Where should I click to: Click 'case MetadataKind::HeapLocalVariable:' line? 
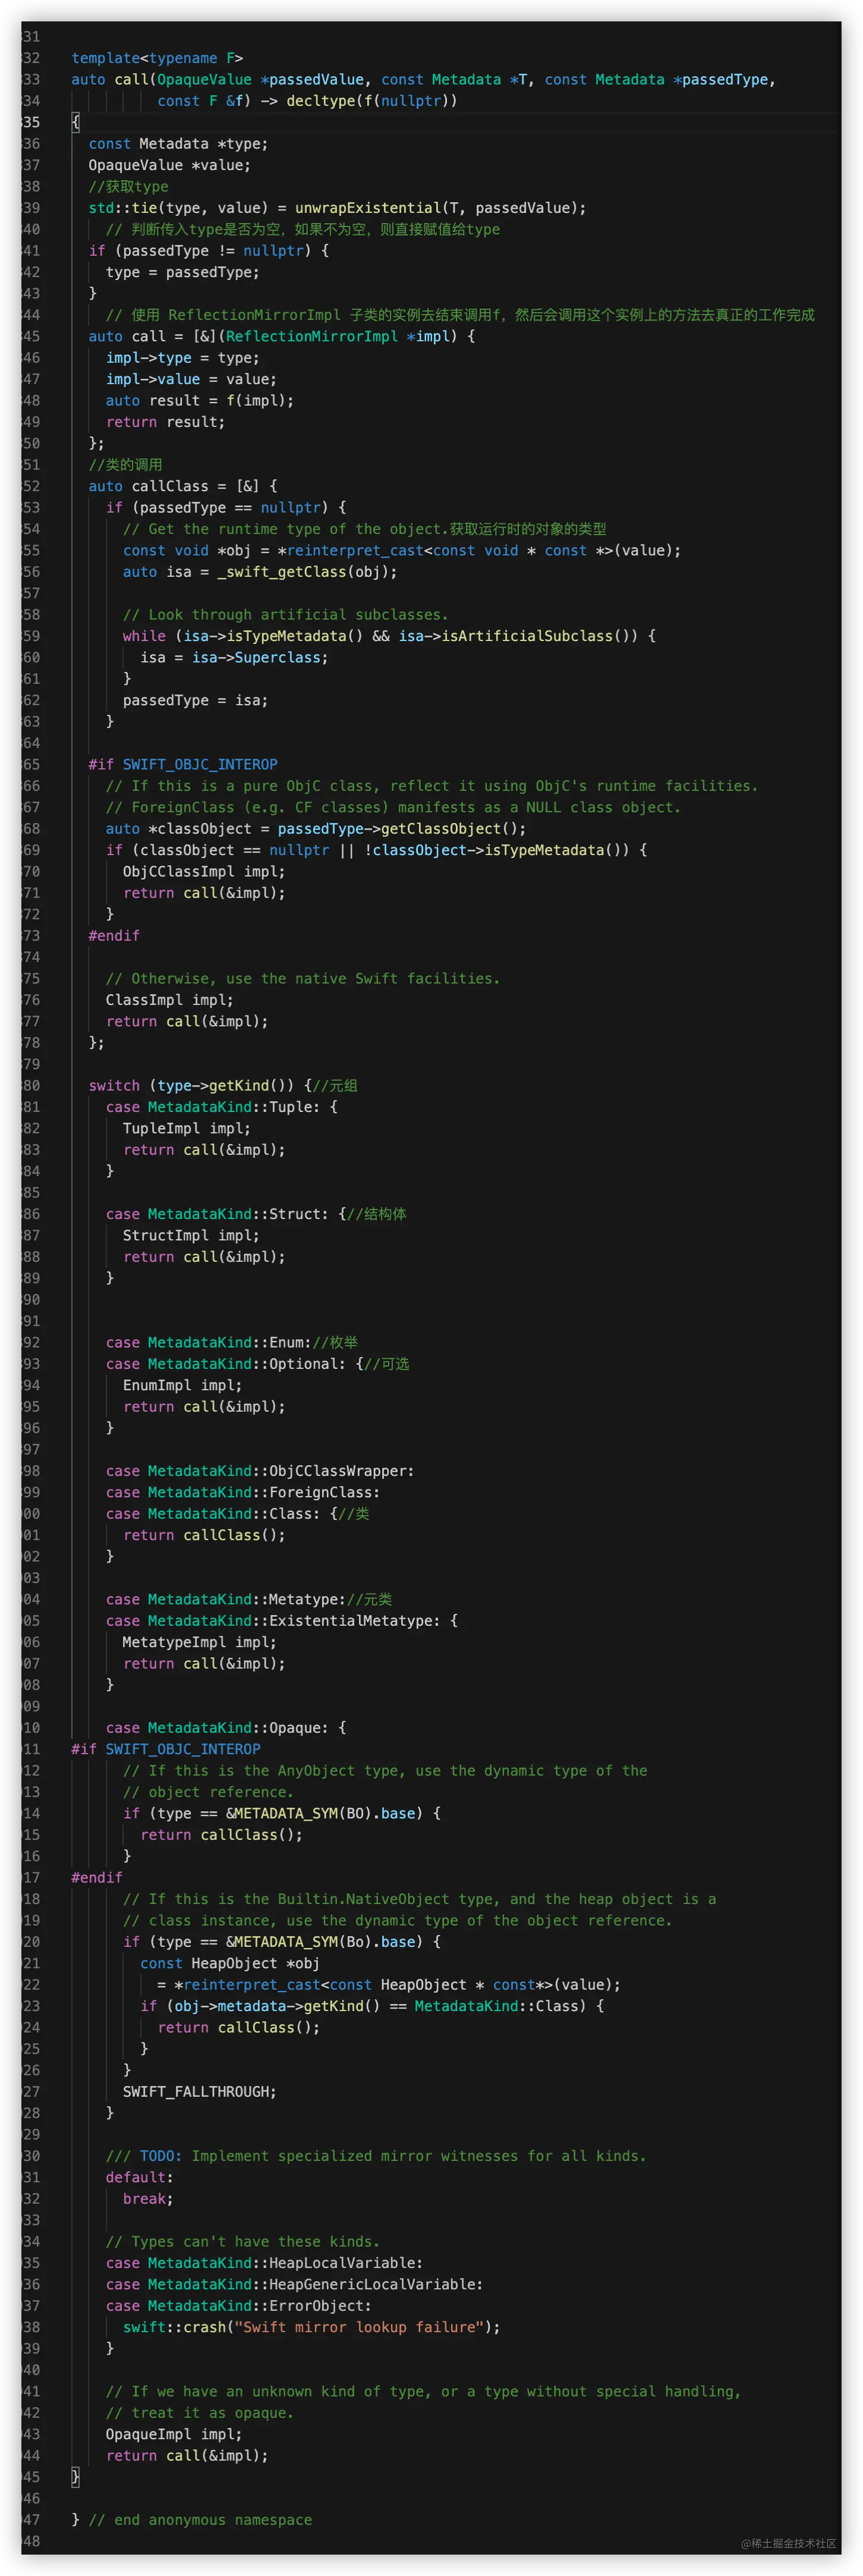pyautogui.click(x=264, y=2263)
